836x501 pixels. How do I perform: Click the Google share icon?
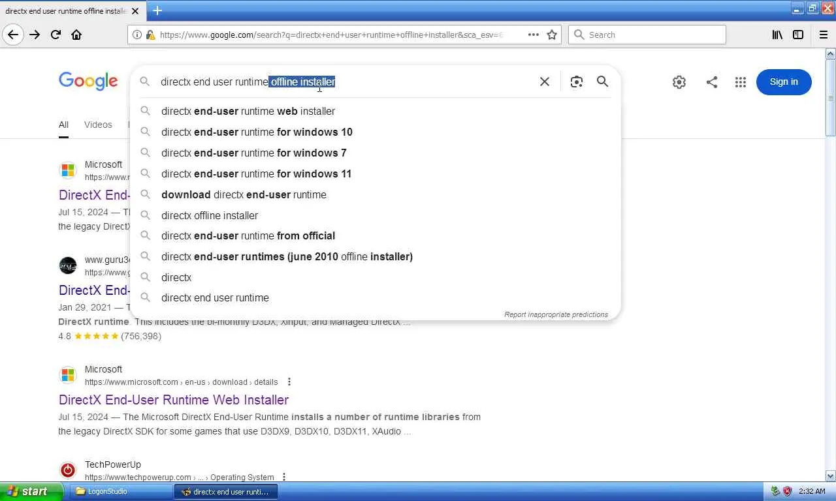coord(712,82)
